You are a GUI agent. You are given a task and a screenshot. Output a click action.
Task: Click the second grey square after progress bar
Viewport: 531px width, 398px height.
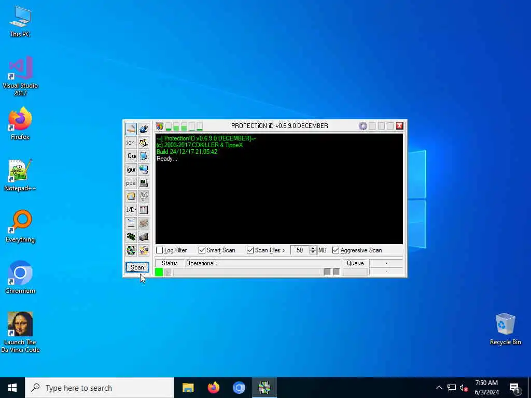coord(336,272)
